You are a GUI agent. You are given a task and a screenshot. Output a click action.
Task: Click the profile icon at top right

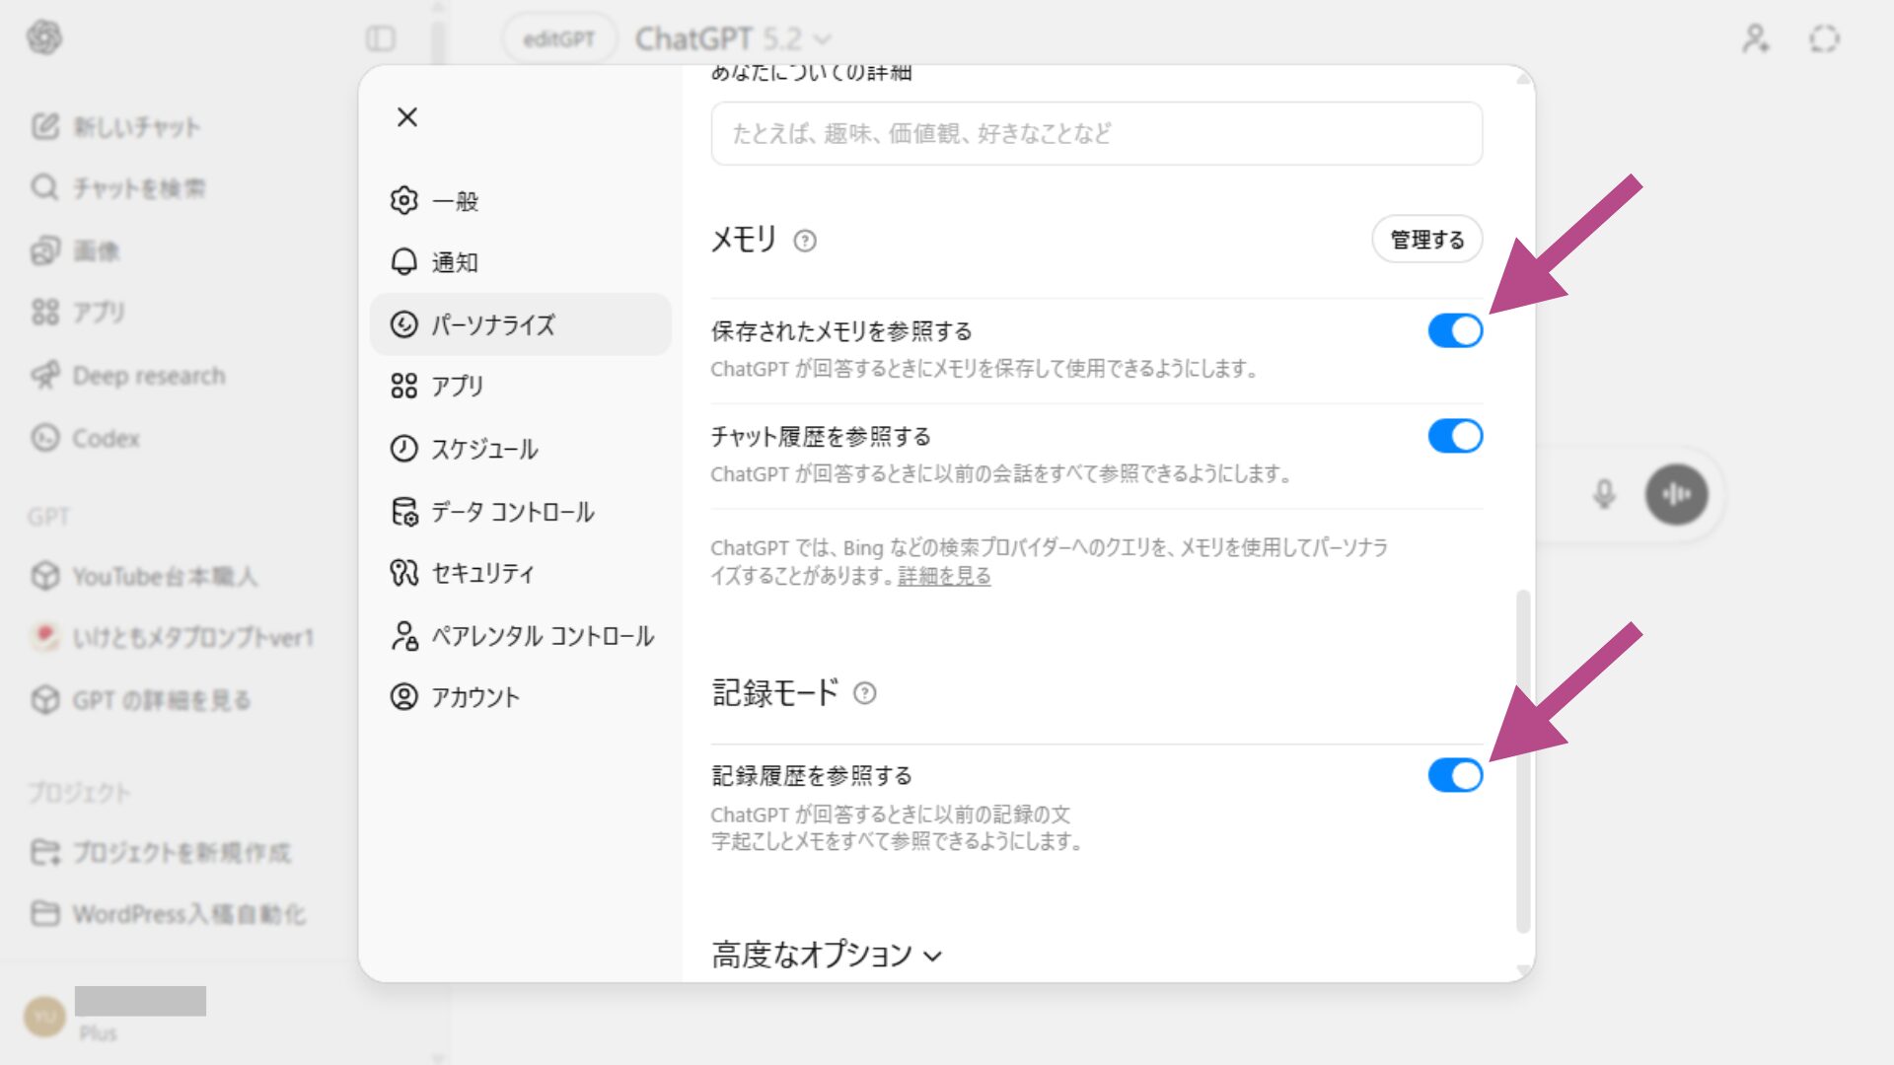[x=1755, y=38]
